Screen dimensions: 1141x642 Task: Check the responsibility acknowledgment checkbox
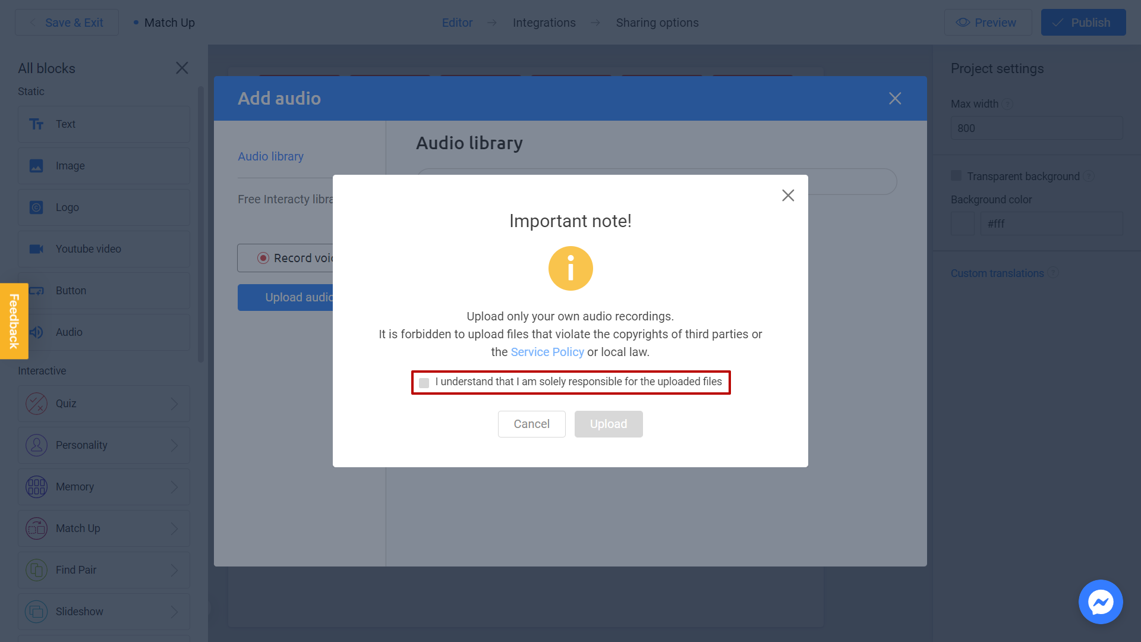(424, 383)
